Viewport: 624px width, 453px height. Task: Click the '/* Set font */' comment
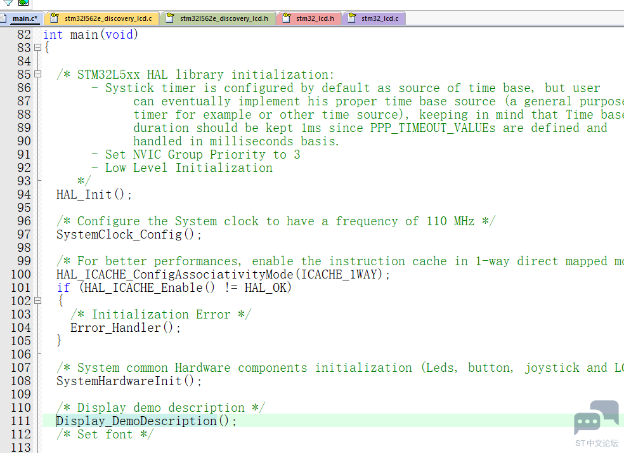point(105,435)
